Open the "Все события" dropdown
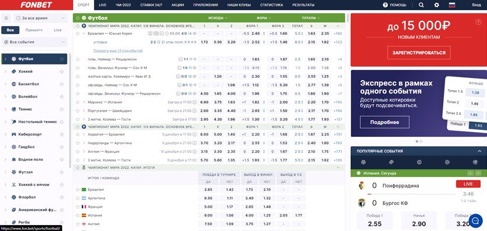Screen dimensions: 487x231 click(34, 42)
